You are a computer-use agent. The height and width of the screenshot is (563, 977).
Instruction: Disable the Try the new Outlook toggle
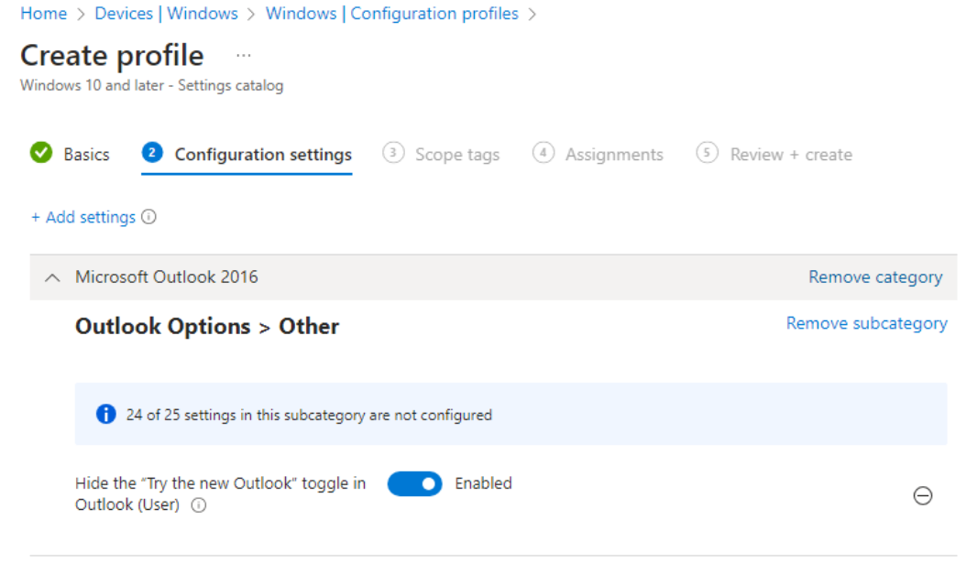(414, 483)
